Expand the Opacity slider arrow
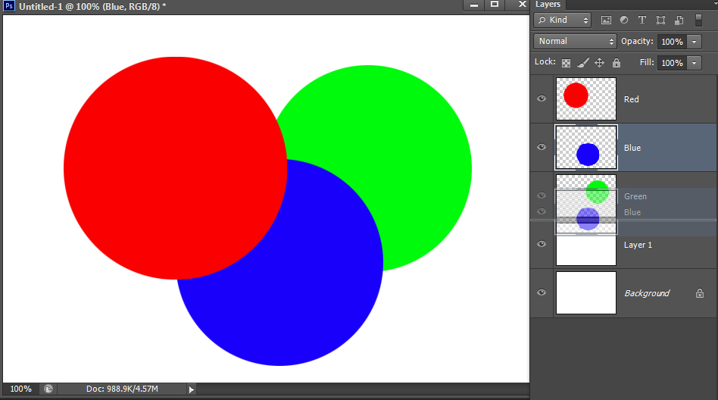The width and height of the screenshot is (718, 400). [695, 42]
